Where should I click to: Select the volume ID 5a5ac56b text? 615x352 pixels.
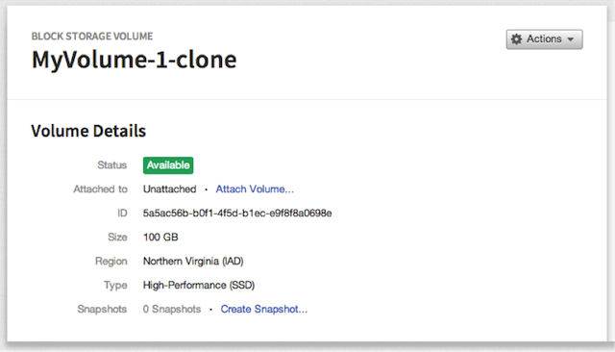pos(237,214)
